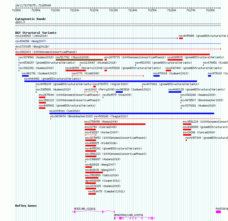Click the 71160k ruler position label
The image size is (228, 221).
[x=172, y=10]
